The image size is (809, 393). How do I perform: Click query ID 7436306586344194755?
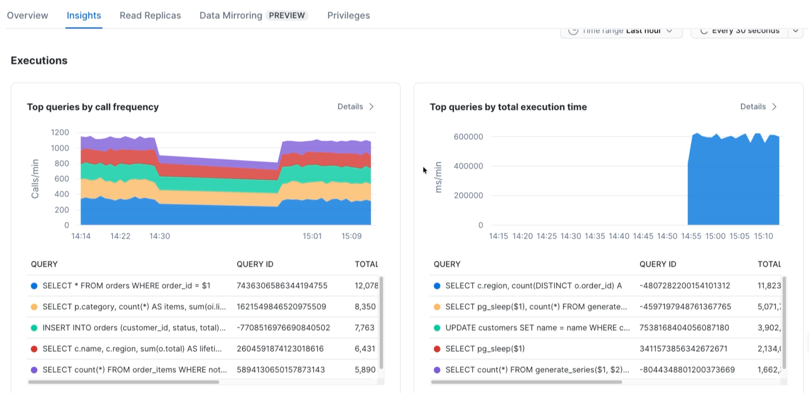pyautogui.click(x=282, y=286)
